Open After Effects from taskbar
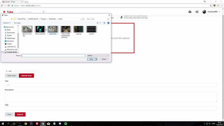This screenshot has height=126, width=224. (31, 124)
